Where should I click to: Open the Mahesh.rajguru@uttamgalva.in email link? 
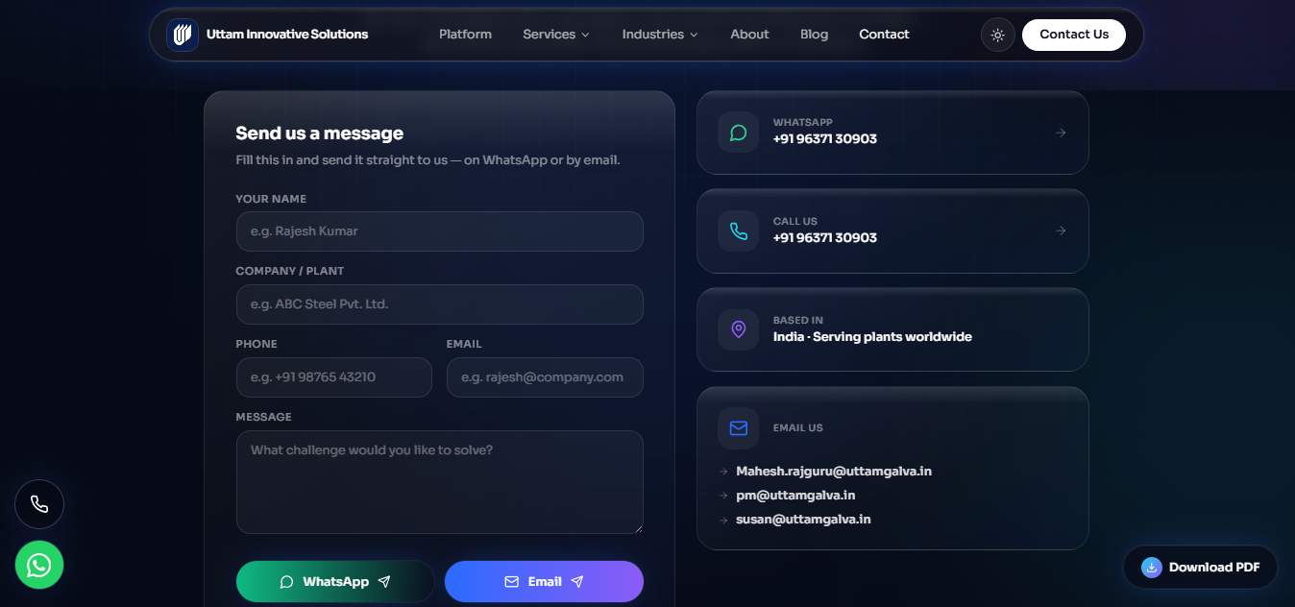click(x=834, y=472)
